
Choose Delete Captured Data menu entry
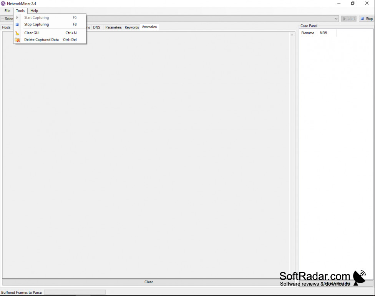click(x=50, y=40)
